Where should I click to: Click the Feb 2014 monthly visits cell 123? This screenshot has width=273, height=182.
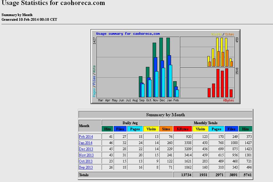point(200,137)
